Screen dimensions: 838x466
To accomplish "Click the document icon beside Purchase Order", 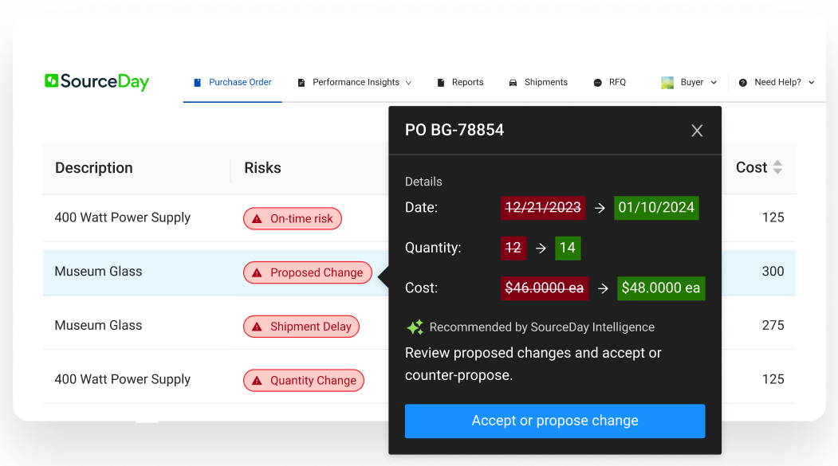I will pyautogui.click(x=196, y=82).
